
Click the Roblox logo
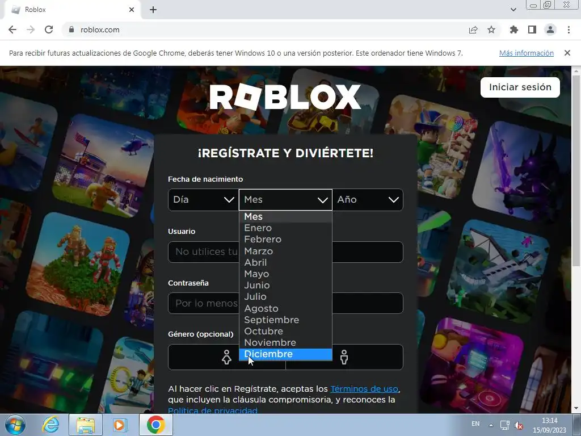point(285,97)
